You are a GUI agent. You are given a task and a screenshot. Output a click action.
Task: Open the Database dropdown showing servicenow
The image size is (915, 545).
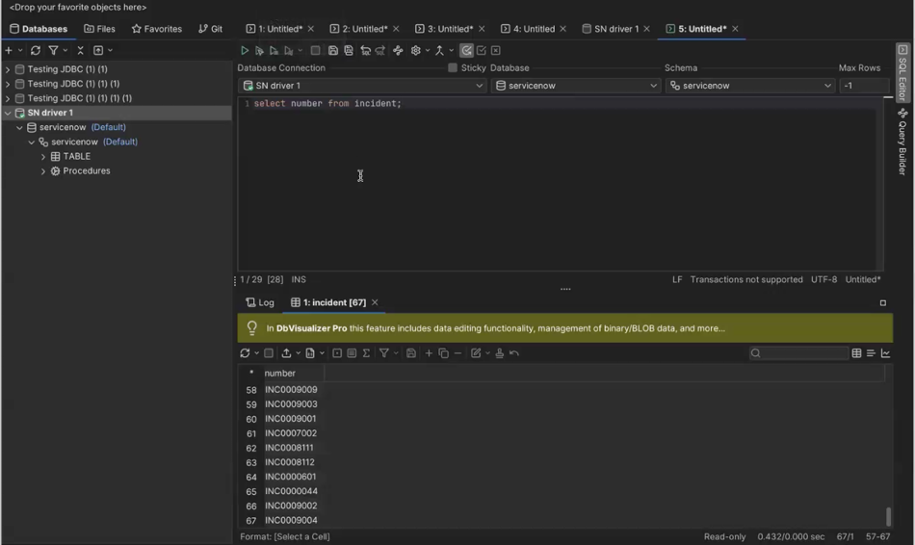(x=575, y=86)
